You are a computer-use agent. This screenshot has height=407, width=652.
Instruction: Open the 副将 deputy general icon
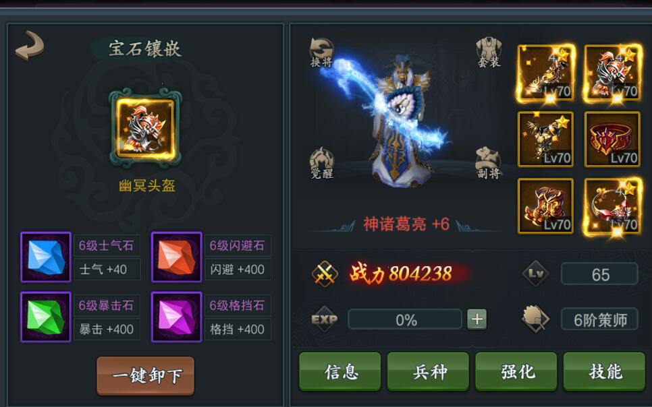coord(489,163)
